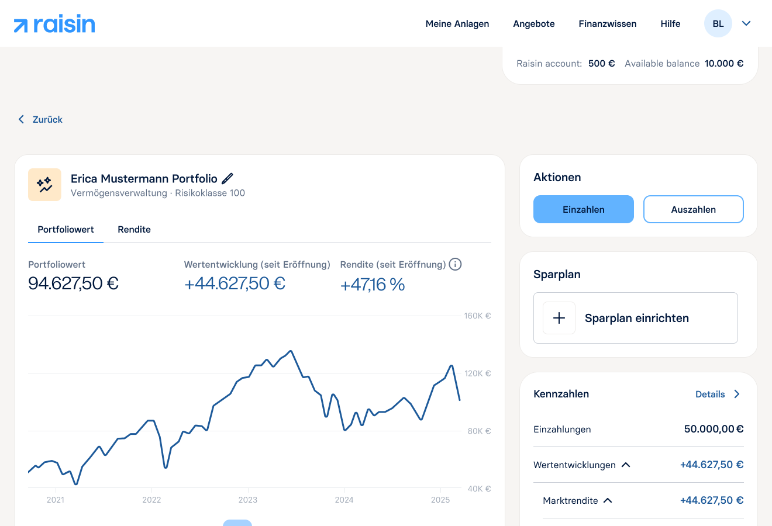Screen dimensions: 772x526
Task: Open the Kennzahlen Details link
Action: (x=710, y=394)
